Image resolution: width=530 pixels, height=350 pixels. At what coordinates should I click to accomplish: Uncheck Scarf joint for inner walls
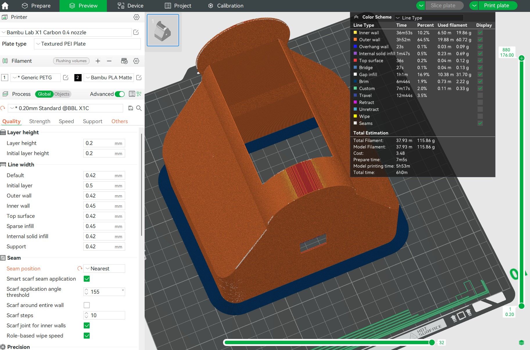(87, 326)
